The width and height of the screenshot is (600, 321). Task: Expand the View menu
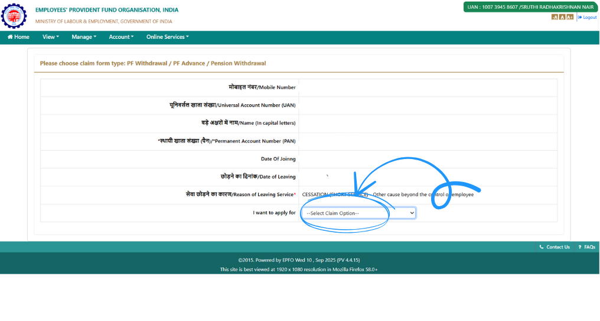tap(51, 37)
